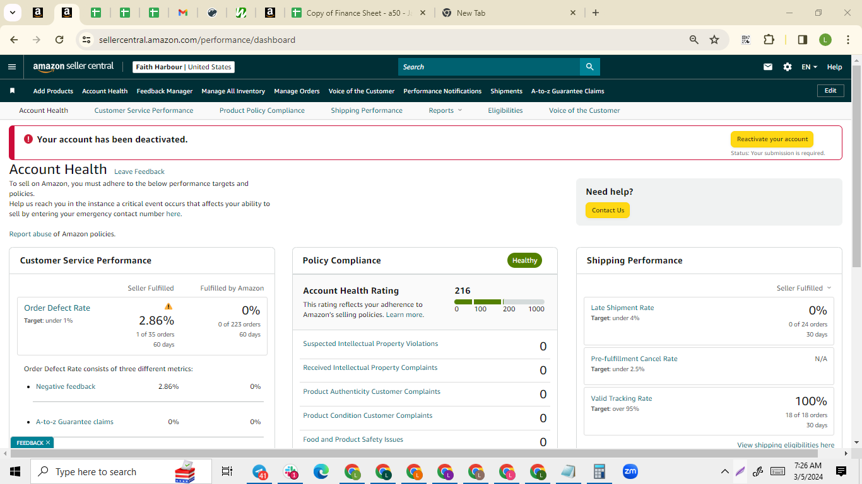Bookmark this page with the star icon
Screen dimensions: 862x484
point(714,40)
